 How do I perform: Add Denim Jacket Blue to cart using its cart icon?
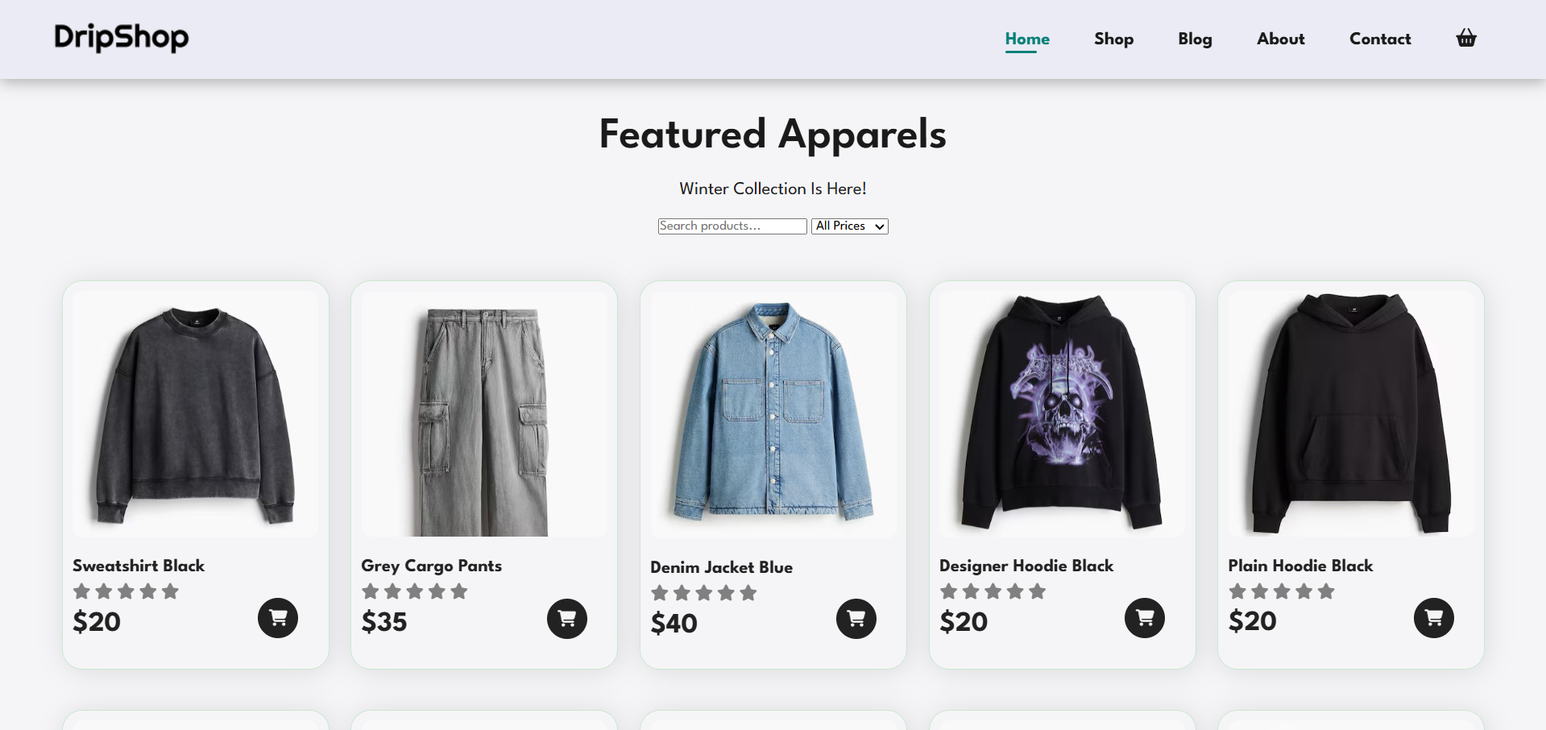856,619
